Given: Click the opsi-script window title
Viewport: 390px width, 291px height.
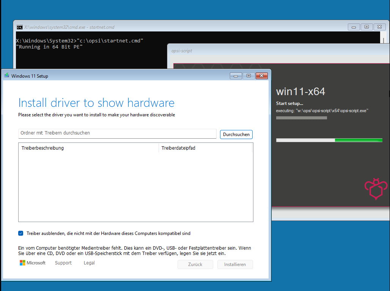Looking at the screenshot, I should 182,51.
